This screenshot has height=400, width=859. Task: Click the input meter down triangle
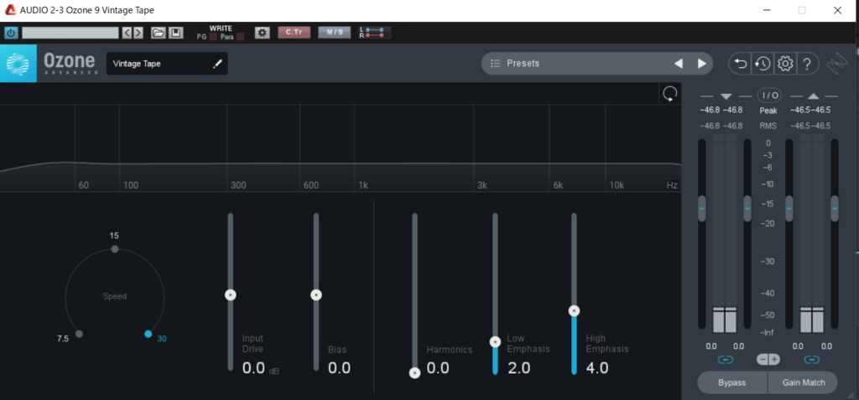click(726, 96)
